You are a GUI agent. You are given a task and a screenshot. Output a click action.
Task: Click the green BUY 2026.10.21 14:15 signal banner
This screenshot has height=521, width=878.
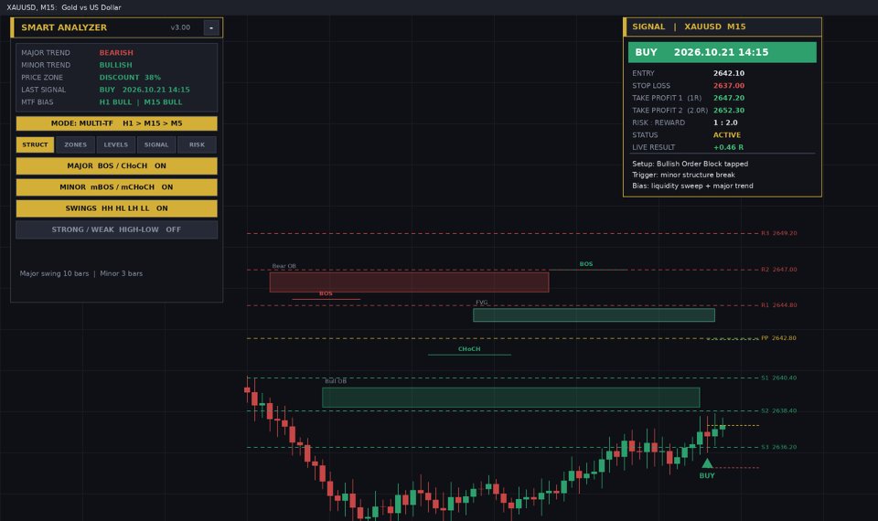click(722, 53)
